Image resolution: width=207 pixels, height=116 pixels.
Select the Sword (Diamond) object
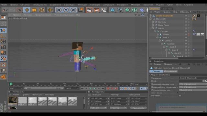[164, 16]
